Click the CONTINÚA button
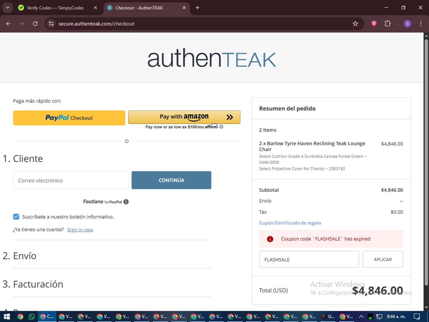The height and width of the screenshot is (322, 429). click(x=171, y=180)
